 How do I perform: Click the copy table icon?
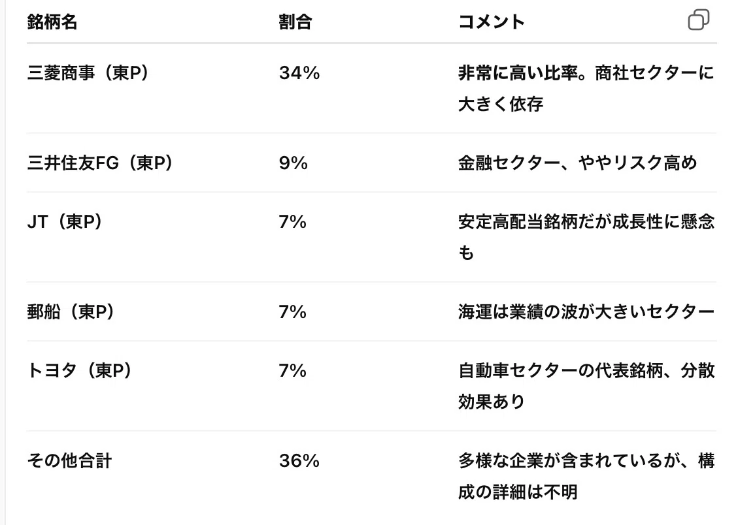click(699, 20)
